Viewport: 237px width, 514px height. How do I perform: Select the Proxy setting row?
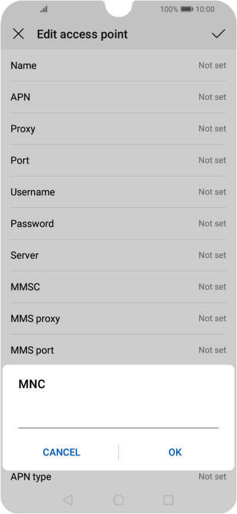pyautogui.click(x=118, y=129)
